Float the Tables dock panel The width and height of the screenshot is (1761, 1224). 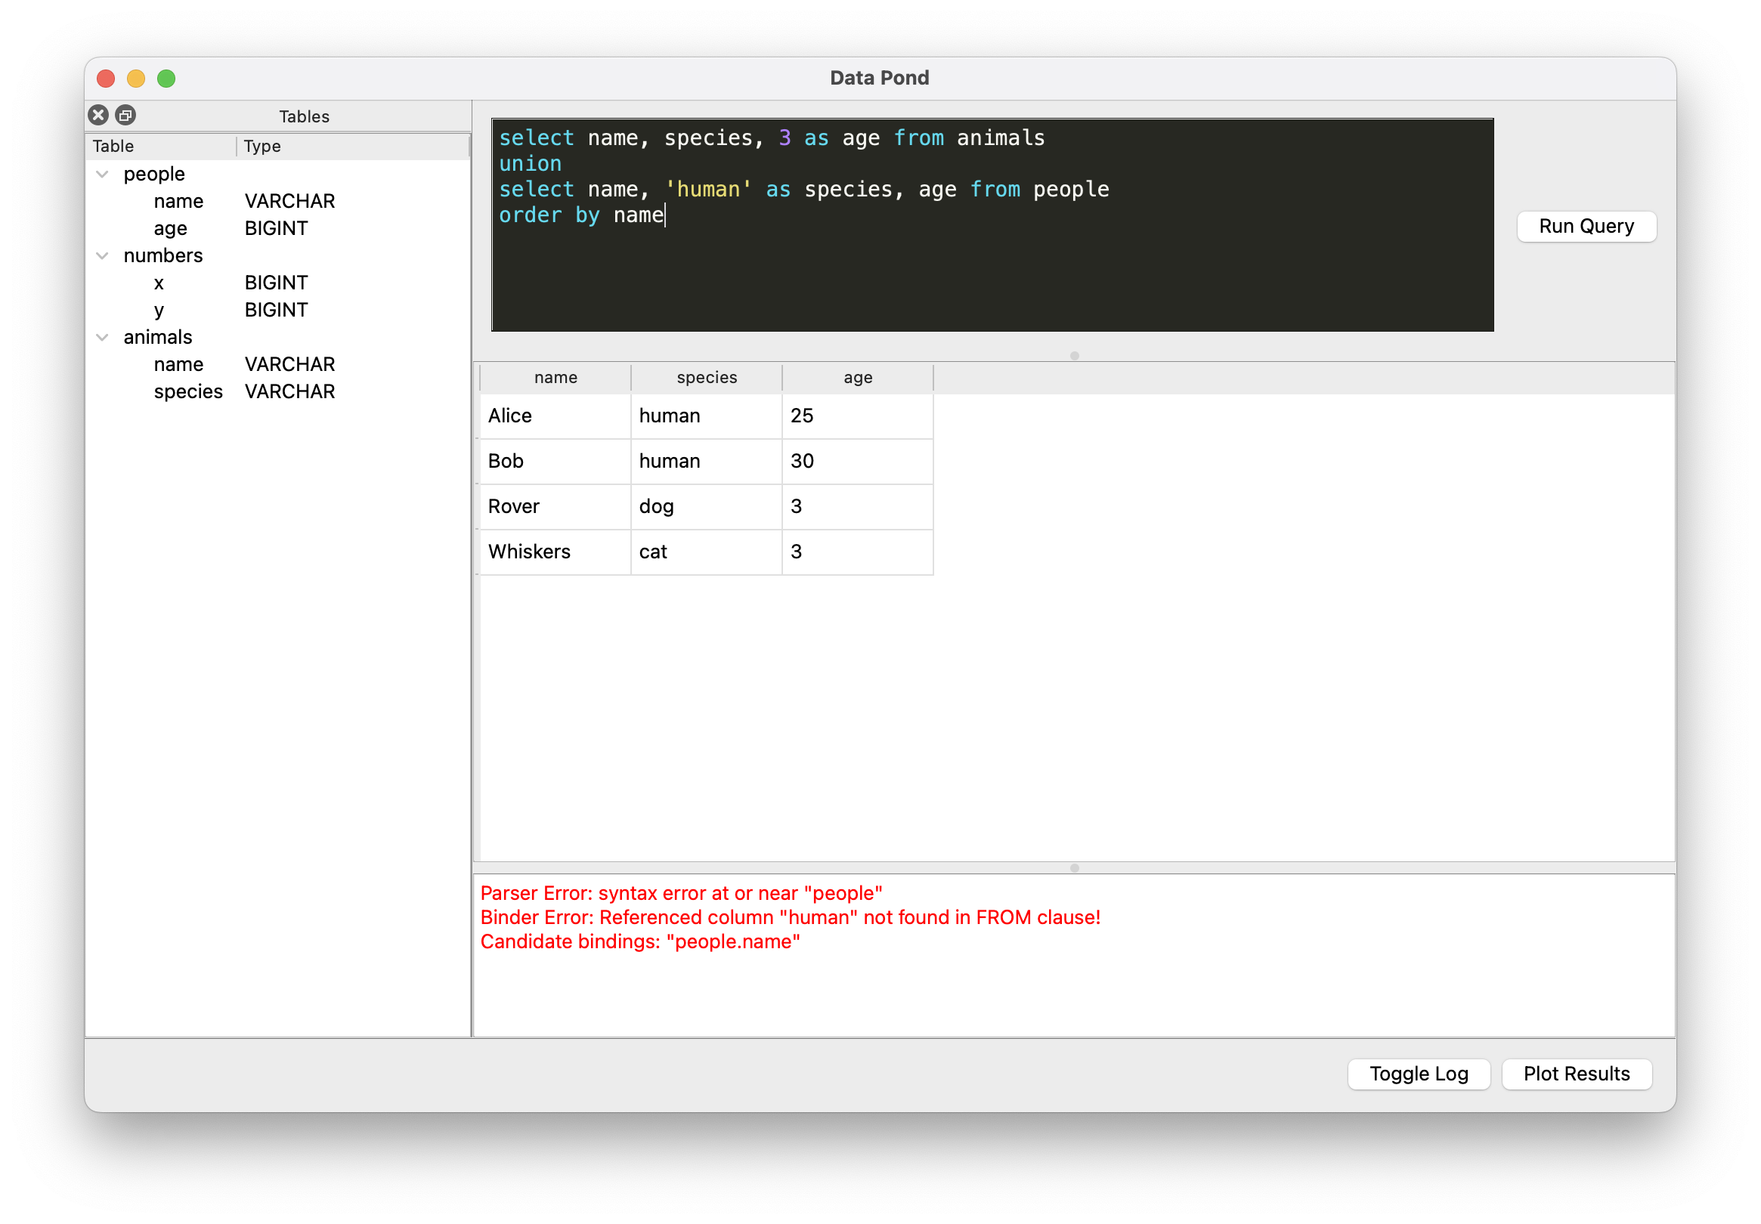(125, 115)
